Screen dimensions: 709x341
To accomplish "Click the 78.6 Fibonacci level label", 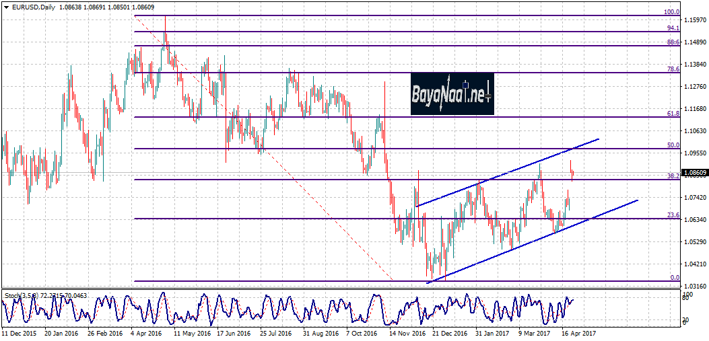I will click(673, 69).
